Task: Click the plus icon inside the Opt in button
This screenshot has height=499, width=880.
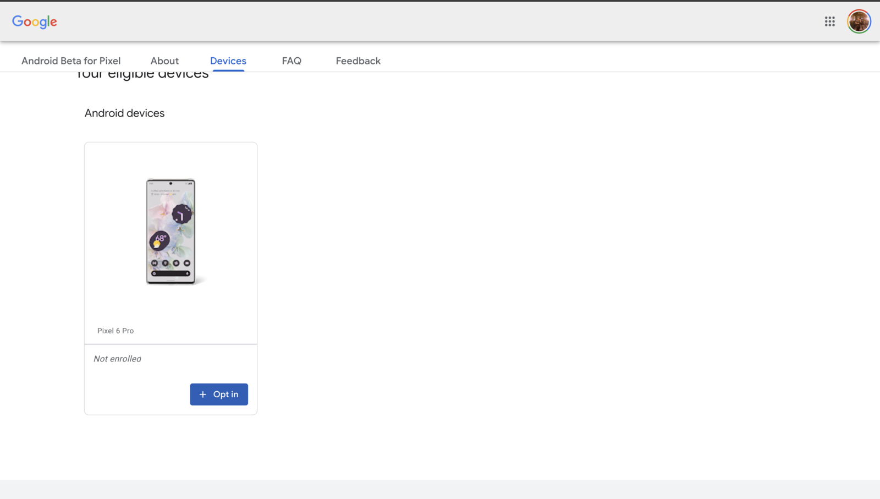Action: pyautogui.click(x=204, y=394)
